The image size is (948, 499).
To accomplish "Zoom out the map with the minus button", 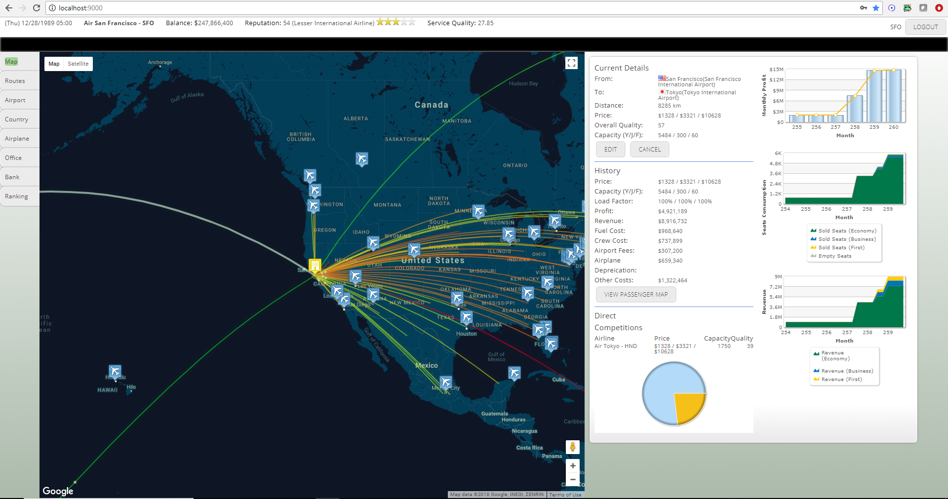I will pos(573,479).
